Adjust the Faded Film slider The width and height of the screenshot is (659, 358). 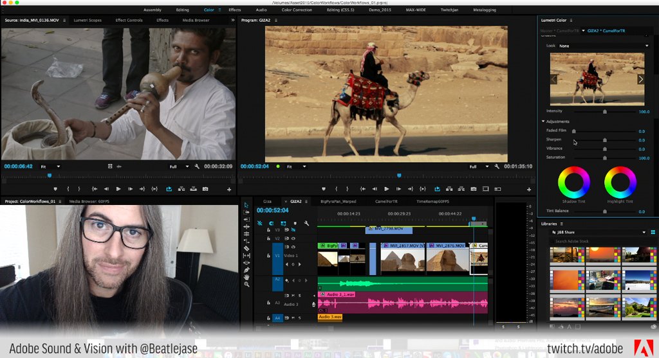point(573,131)
